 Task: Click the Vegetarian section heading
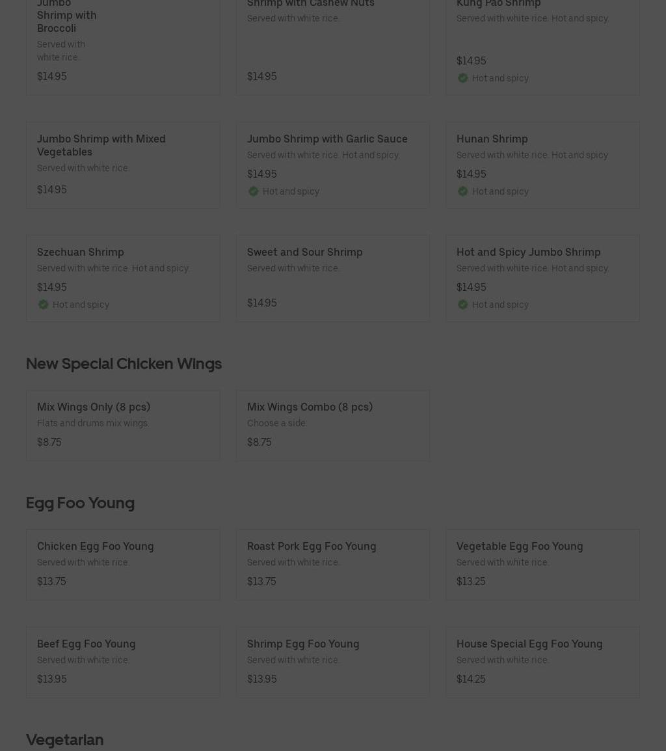[x=64, y=740]
